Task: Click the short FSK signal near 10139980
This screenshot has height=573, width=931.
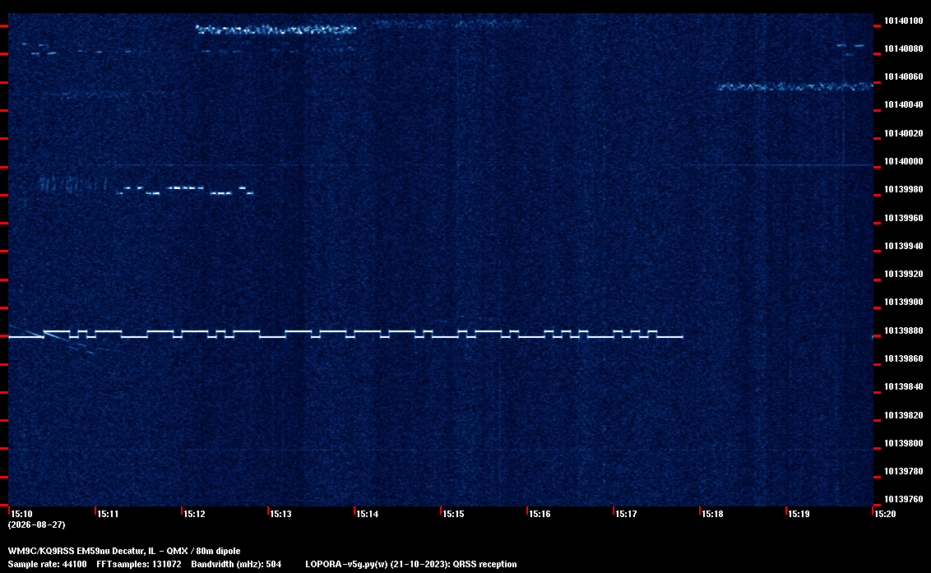Action: point(185,191)
